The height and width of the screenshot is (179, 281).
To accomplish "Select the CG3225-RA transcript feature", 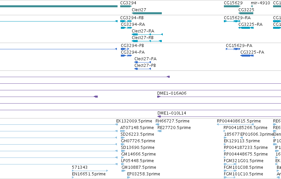I will (x=246, y=28).
